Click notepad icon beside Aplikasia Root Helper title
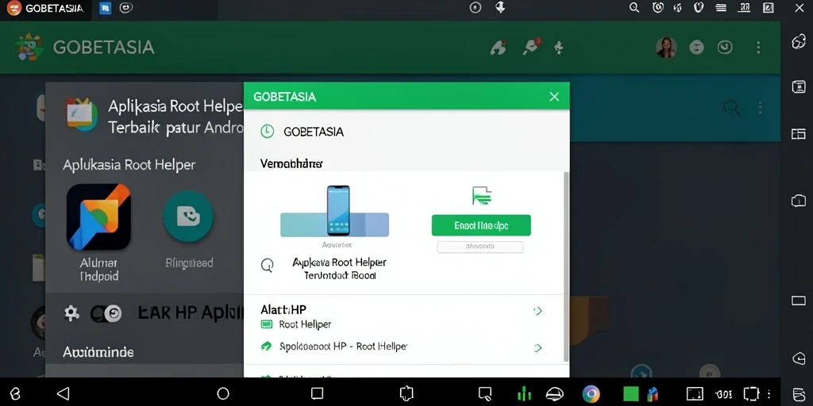The image size is (813, 406). (82, 114)
